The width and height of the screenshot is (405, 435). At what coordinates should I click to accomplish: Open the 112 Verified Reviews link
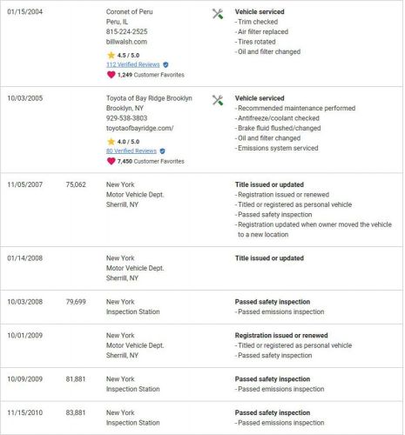click(133, 64)
